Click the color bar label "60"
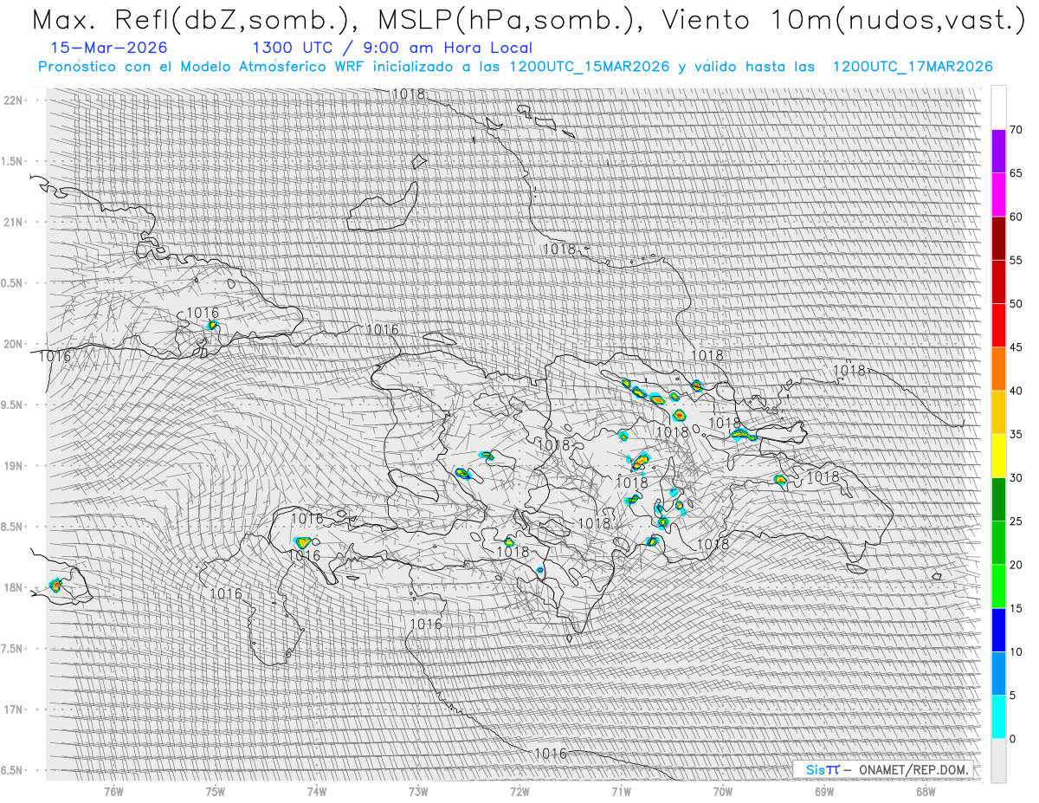The height and width of the screenshot is (803, 1039). (1016, 217)
